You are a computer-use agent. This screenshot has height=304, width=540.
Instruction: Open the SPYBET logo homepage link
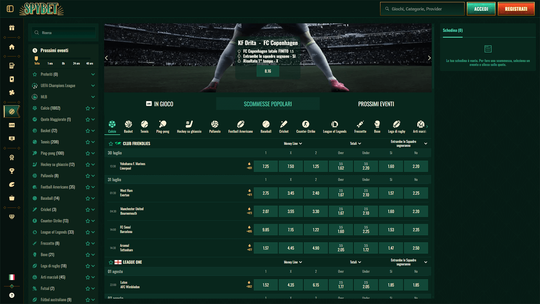point(42,9)
